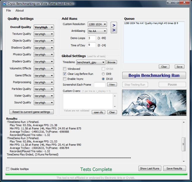Click the Results scrollbar thumb
This screenshot has height=182, width=192.
point(183,144)
